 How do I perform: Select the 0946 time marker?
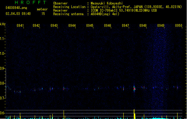pos(108,25)
